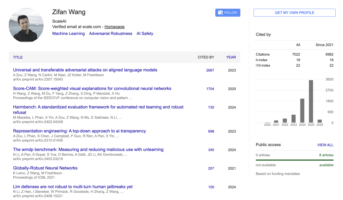Click the 2025 bar in citations chart

tap(311, 101)
